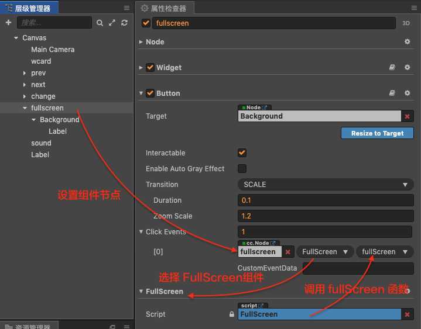Switch to the property inspector tab
The width and height of the screenshot is (421, 329).
[x=165, y=8]
